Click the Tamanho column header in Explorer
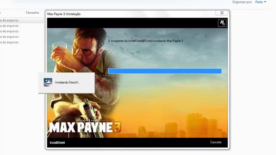This screenshot has width=276, height=155. pos(32,12)
